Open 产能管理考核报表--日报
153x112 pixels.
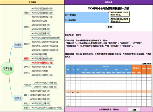coord(42,9)
